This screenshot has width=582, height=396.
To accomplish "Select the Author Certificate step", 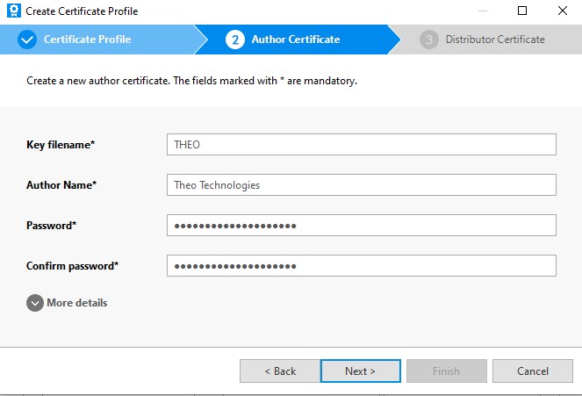I will coord(295,40).
